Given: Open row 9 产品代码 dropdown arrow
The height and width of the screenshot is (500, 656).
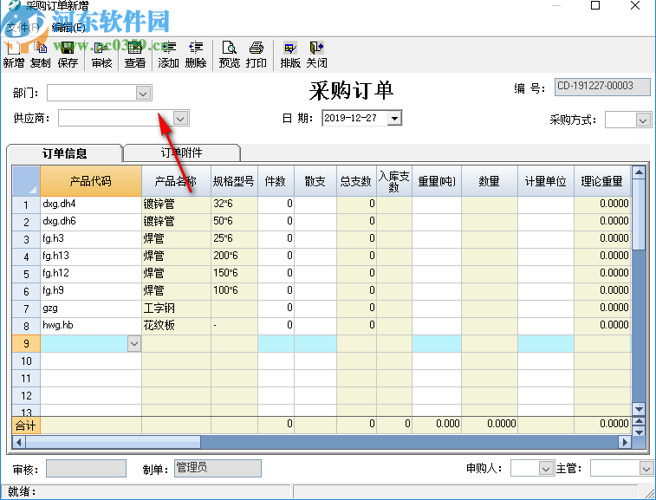Looking at the screenshot, I should point(133,344).
